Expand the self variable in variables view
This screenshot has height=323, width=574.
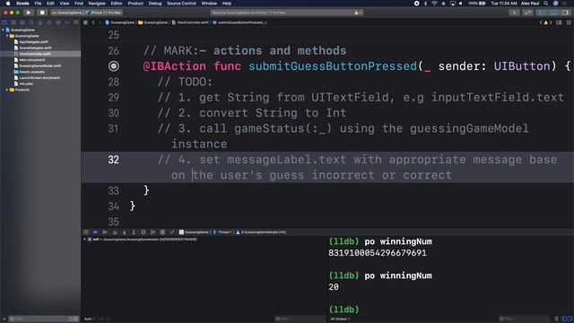pyautogui.click(x=85, y=240)
